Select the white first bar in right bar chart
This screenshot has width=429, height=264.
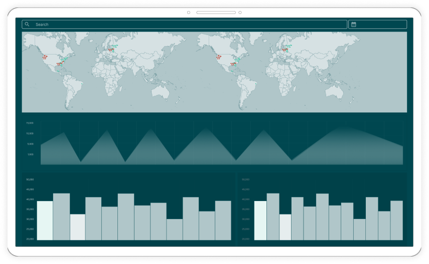[x=260, y=220]
